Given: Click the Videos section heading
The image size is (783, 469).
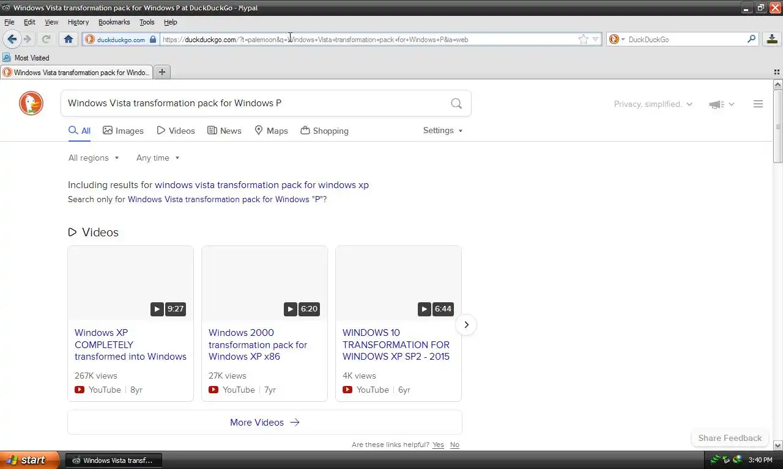Looking at the screenshot, I should pos(94,232).
